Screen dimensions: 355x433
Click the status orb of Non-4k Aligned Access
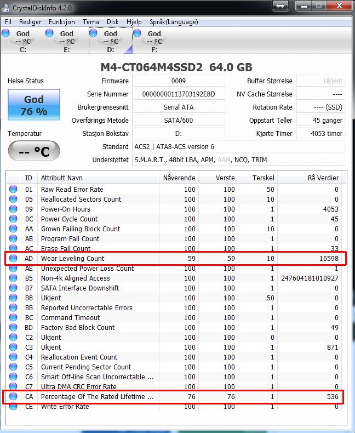click(13, 278)
